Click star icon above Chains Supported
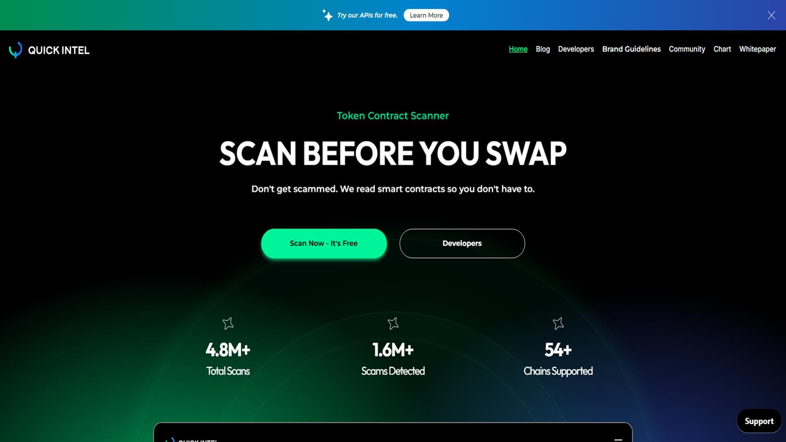The image size is (786, 442). [x=558, y=323]
